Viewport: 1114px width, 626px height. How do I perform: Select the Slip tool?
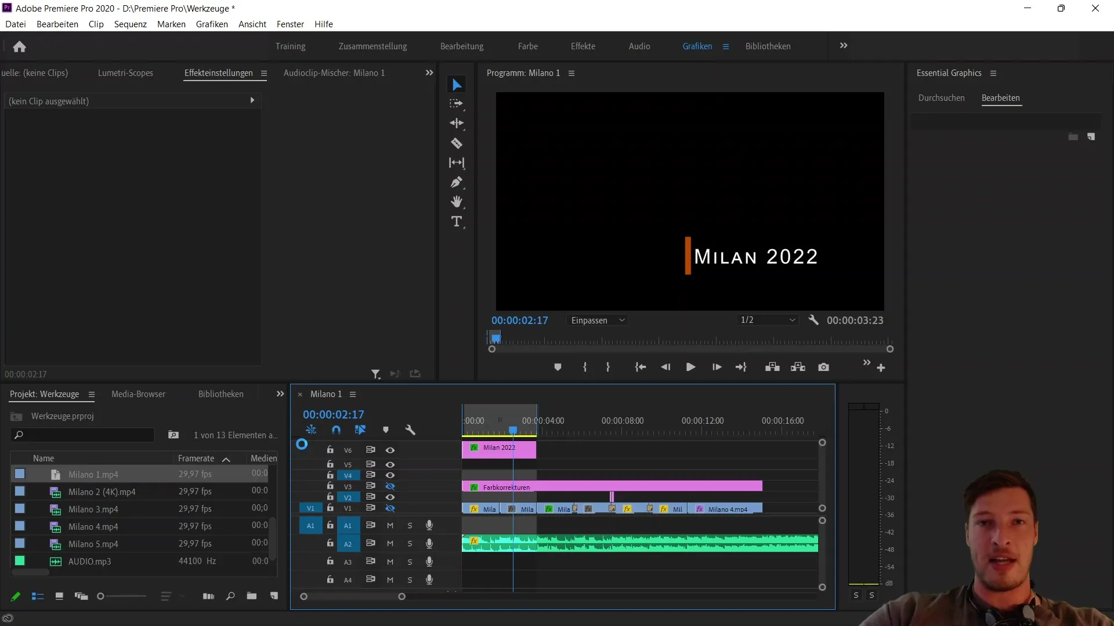click(457, 163)
